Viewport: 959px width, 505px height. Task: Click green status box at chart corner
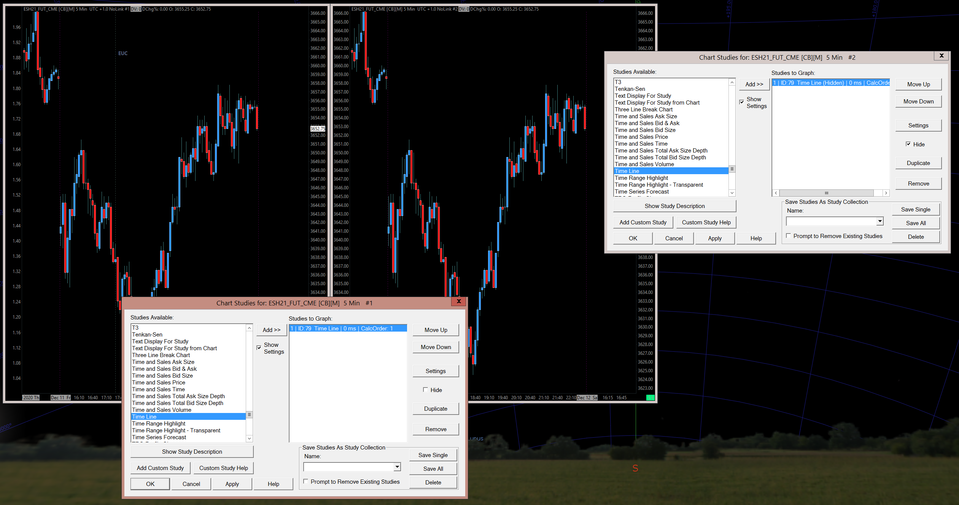(x=650, y=397)
